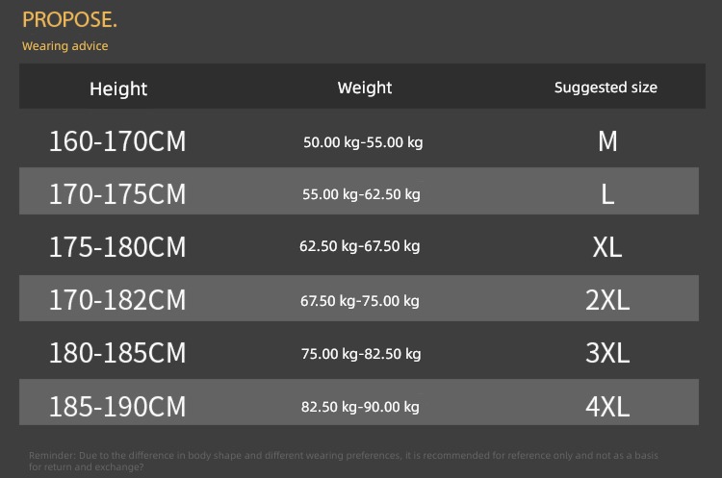Click the 62.50 kg-67.50 kg weight range

(360, 246)
